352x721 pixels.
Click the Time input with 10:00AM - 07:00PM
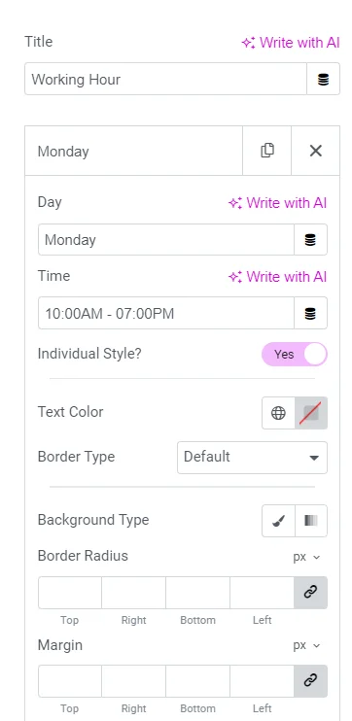click(x=166, y=313)
